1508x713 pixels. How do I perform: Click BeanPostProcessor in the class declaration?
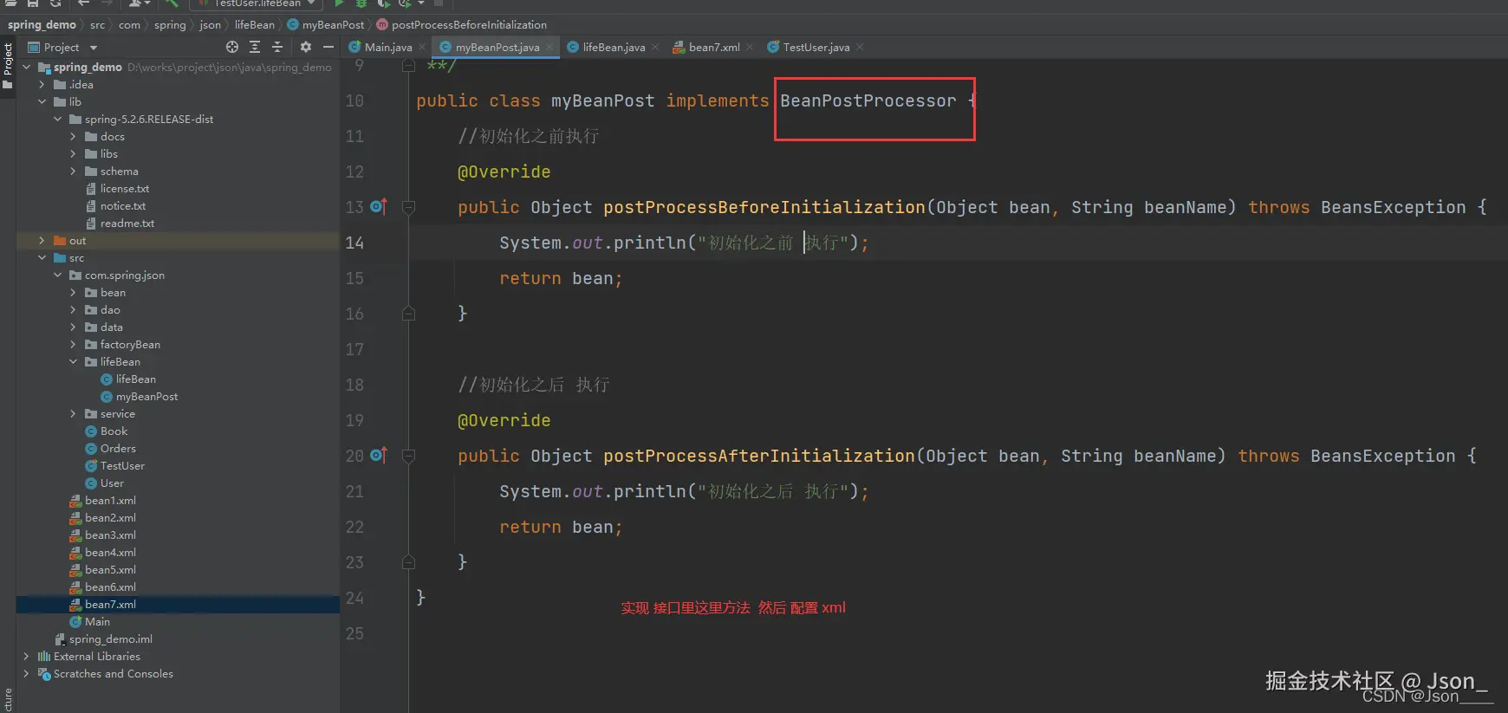(868, 100)
